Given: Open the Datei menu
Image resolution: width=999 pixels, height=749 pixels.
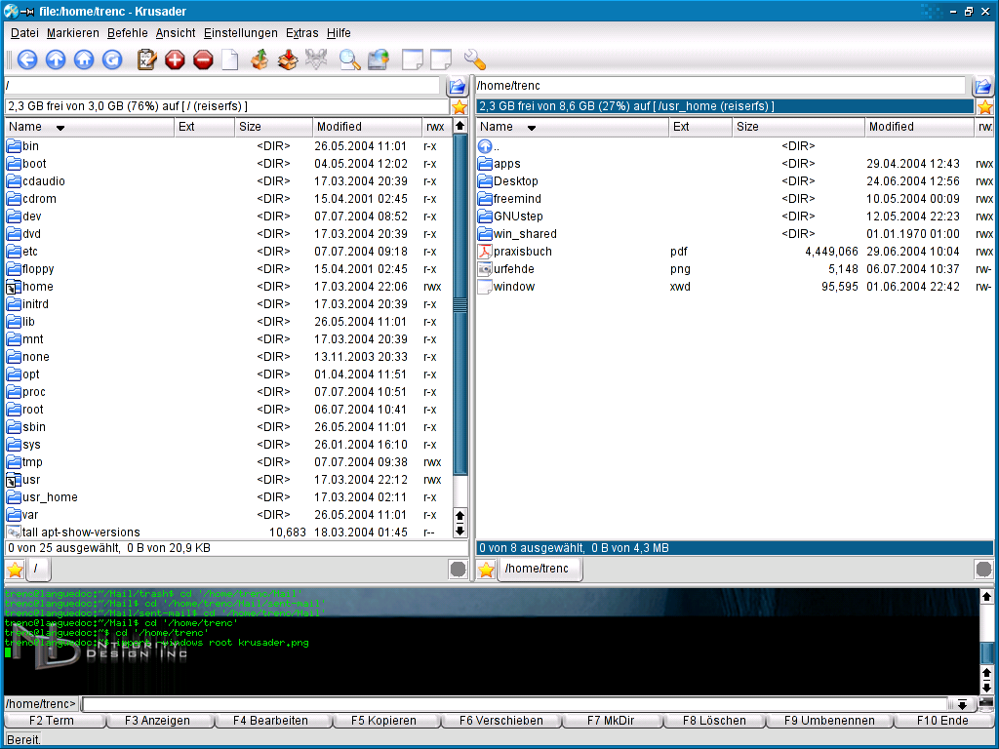Looking at the screenshot, I should coord(24,33).
